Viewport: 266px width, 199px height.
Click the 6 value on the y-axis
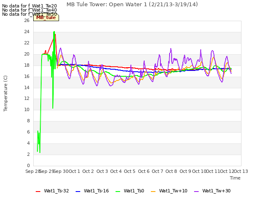28,132
